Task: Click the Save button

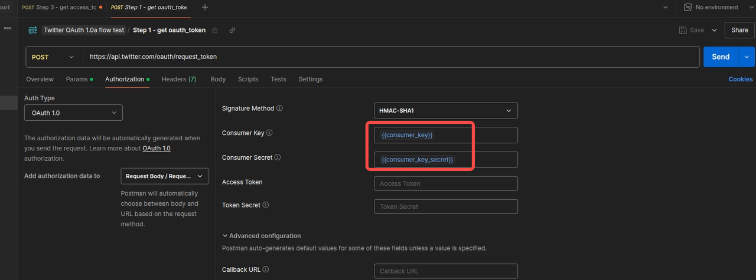Action: [x=692, y=30]
